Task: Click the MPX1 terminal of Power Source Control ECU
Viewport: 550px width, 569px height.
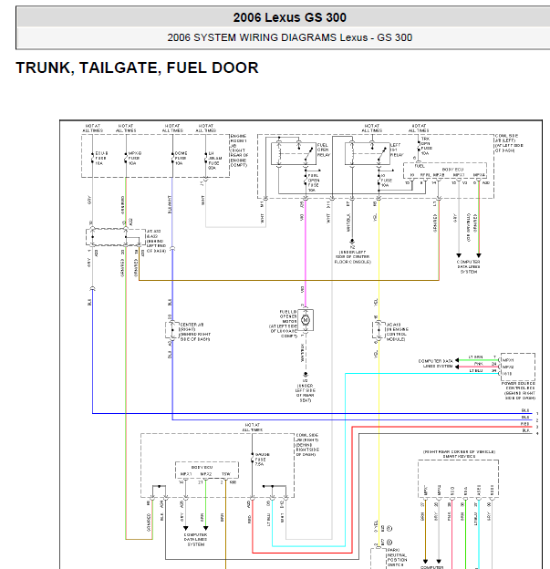Action: click(508, 360)
